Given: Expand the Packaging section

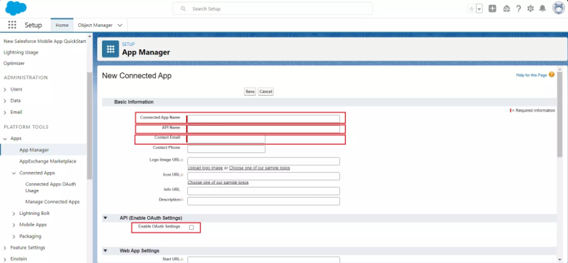Looking at the screenshot, I should (x=14, y=237).
